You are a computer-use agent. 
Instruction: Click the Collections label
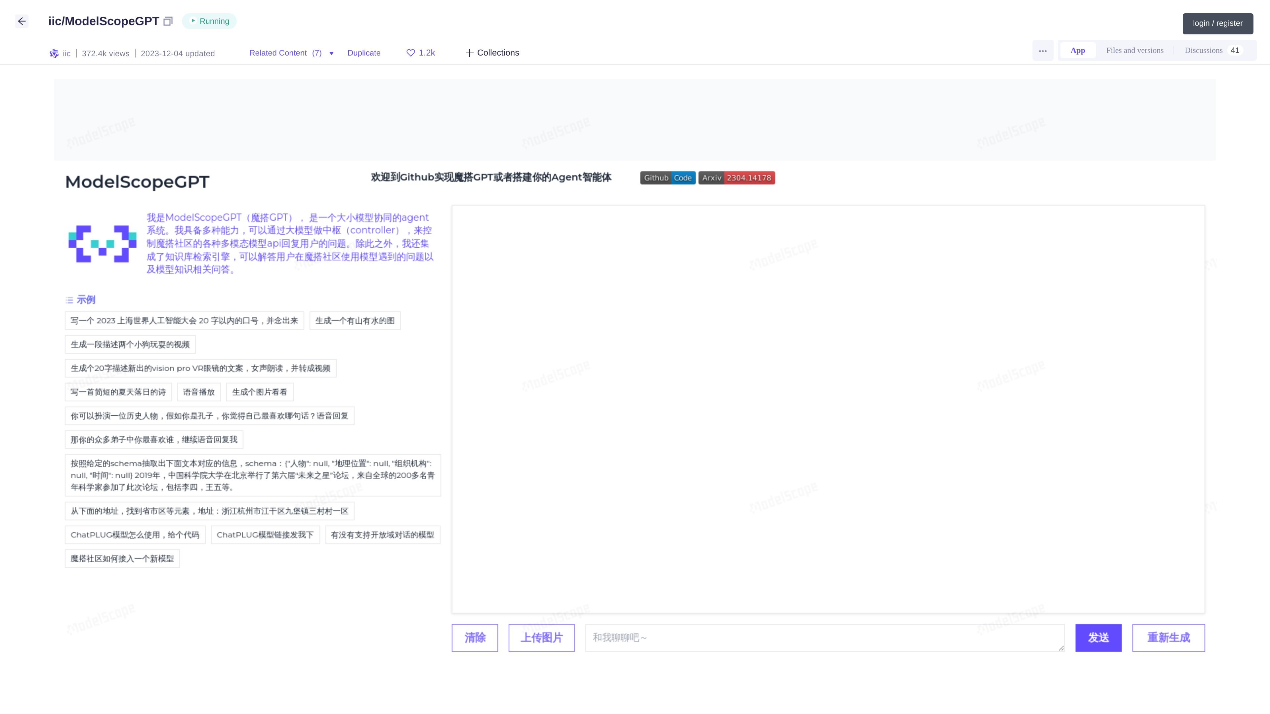pyautogui.click(x=498, y=53)
